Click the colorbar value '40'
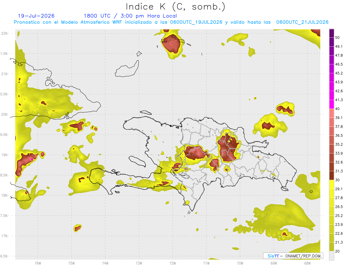345x267 pixels. pos(338,109)
